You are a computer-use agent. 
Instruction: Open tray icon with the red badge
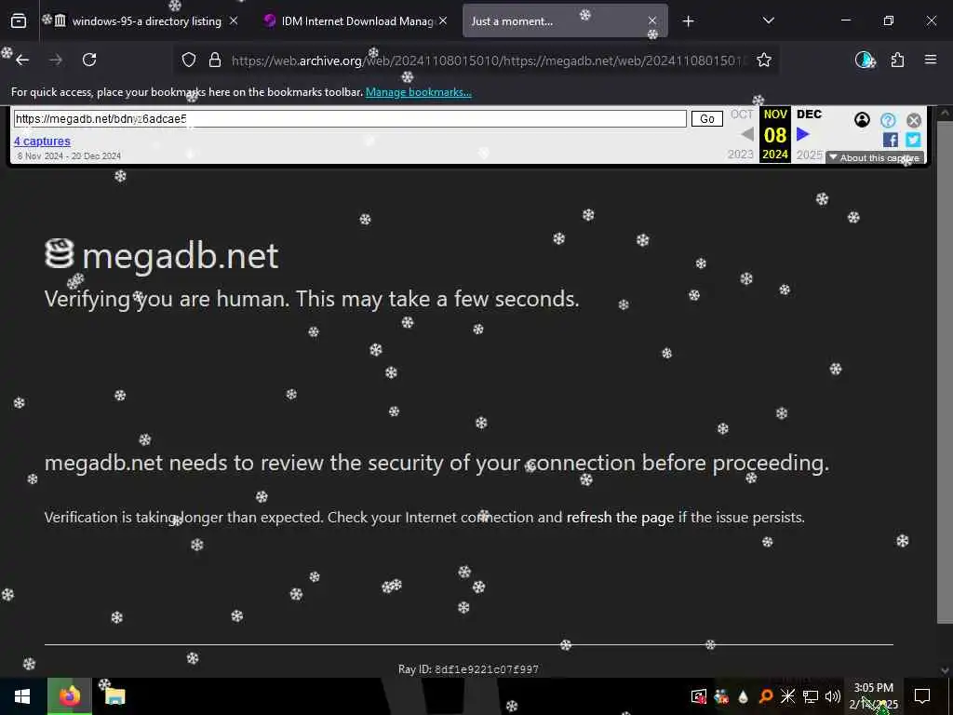[699, 696]
